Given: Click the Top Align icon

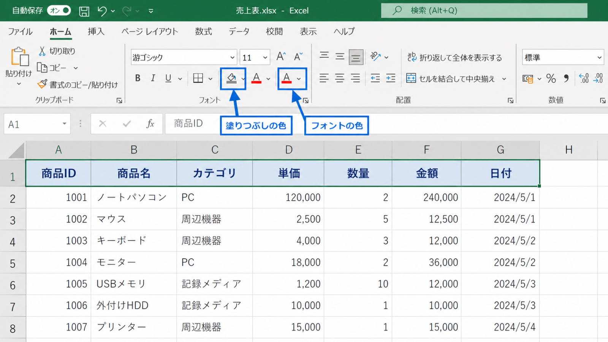Looking at the screenshot, I should point(324,56).
